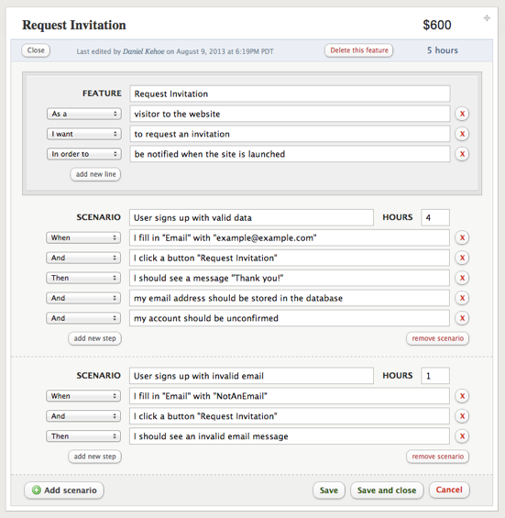This screenshot has height=518, width=505.
Task: Delete the "invalid email message" step
Action: tap(462, 436)
